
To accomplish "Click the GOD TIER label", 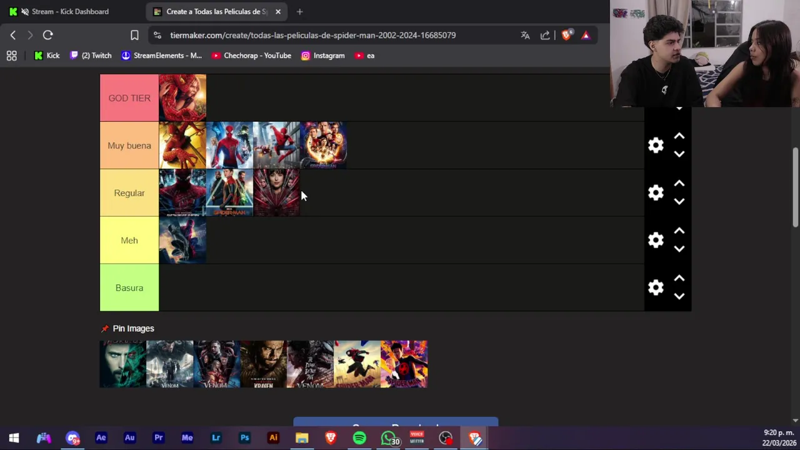I will [129, 98].
